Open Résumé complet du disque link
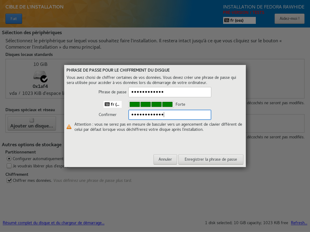The height and width of the screenshot is (232, 310). pos(54,223)
